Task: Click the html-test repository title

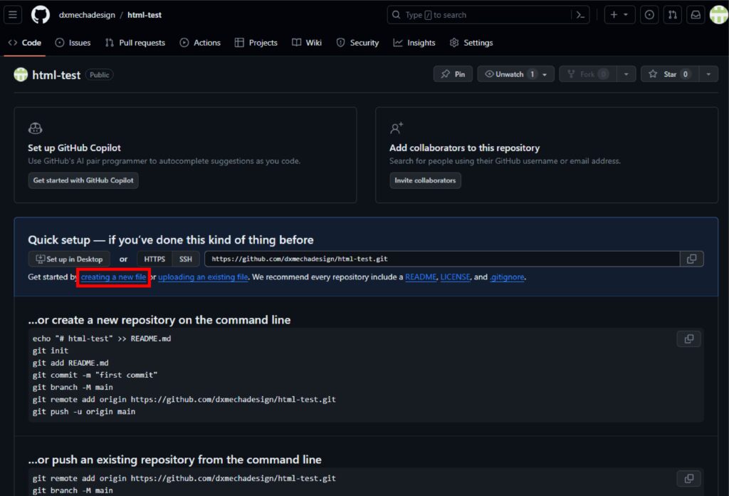Action: (56, 75)
